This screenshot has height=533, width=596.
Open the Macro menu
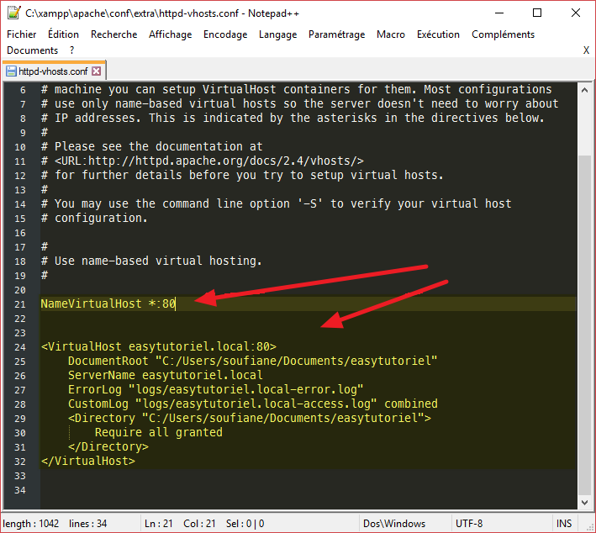pos(390,34)
